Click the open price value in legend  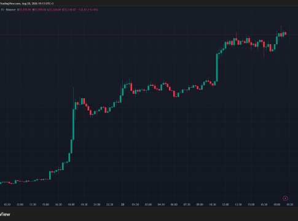coord(24,9)
